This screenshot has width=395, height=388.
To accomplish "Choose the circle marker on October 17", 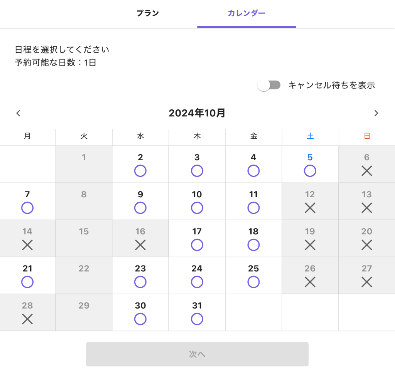I will click(197, 245).
